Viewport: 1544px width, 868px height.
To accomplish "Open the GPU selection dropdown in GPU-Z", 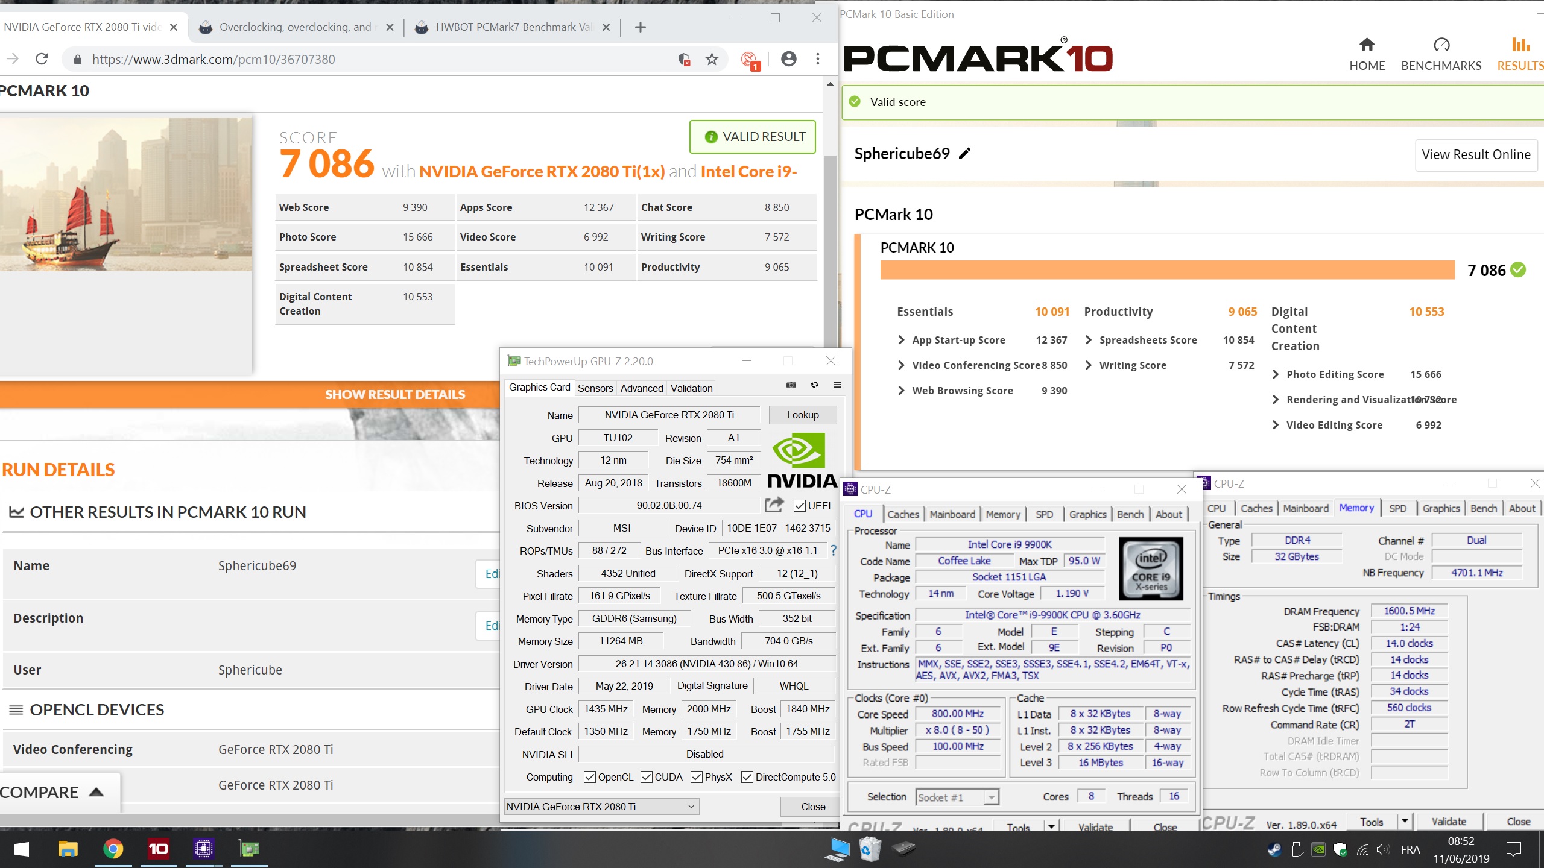I will [601, 807].
